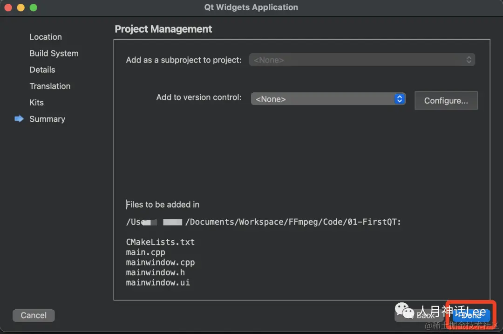Open the Add as a subproject dropdown
Image resolution: width=503 pixels, height=334 pixels.
362,60
